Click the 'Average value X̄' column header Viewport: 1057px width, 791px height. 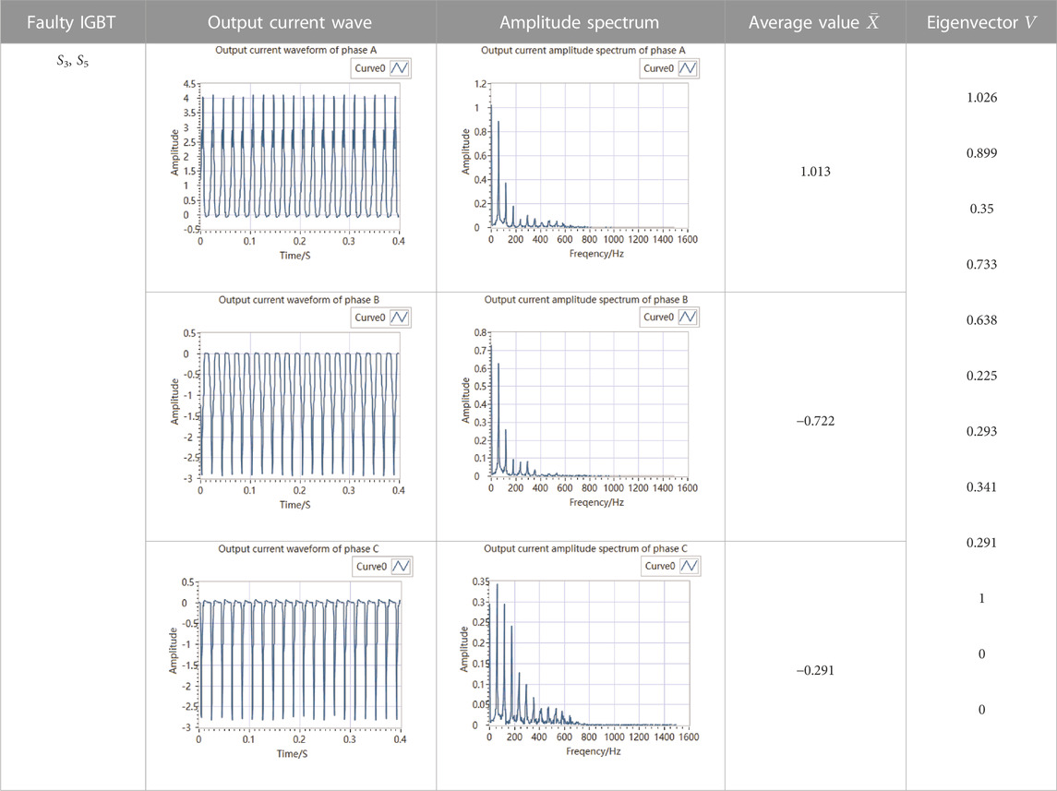(x=814, y=22)
